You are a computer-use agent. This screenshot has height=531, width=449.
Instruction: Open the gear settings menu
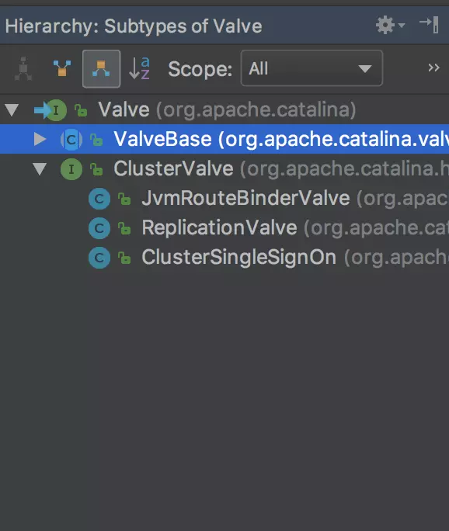coord(390,26)
